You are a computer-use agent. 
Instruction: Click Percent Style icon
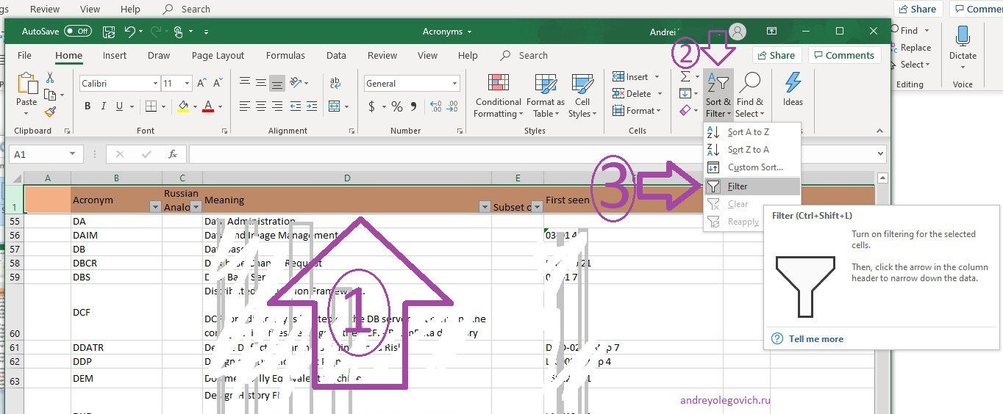pyautogui.click(x=397, y=107)
